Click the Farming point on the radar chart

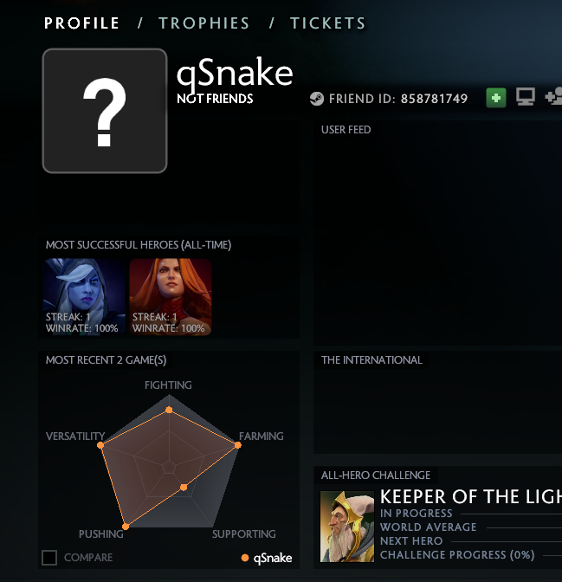coord(238,444)
